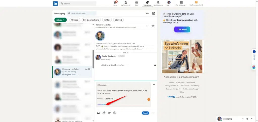The width and height of the screenshot is (258, 122).
Task: Click the compose new message icon
Action: pos(154,13)
